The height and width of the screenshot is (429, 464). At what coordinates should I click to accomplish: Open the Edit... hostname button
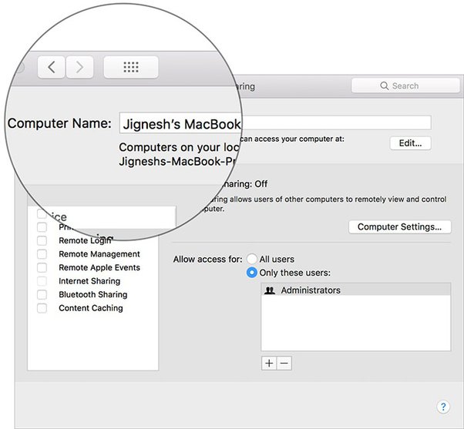[x=410, y=143]
